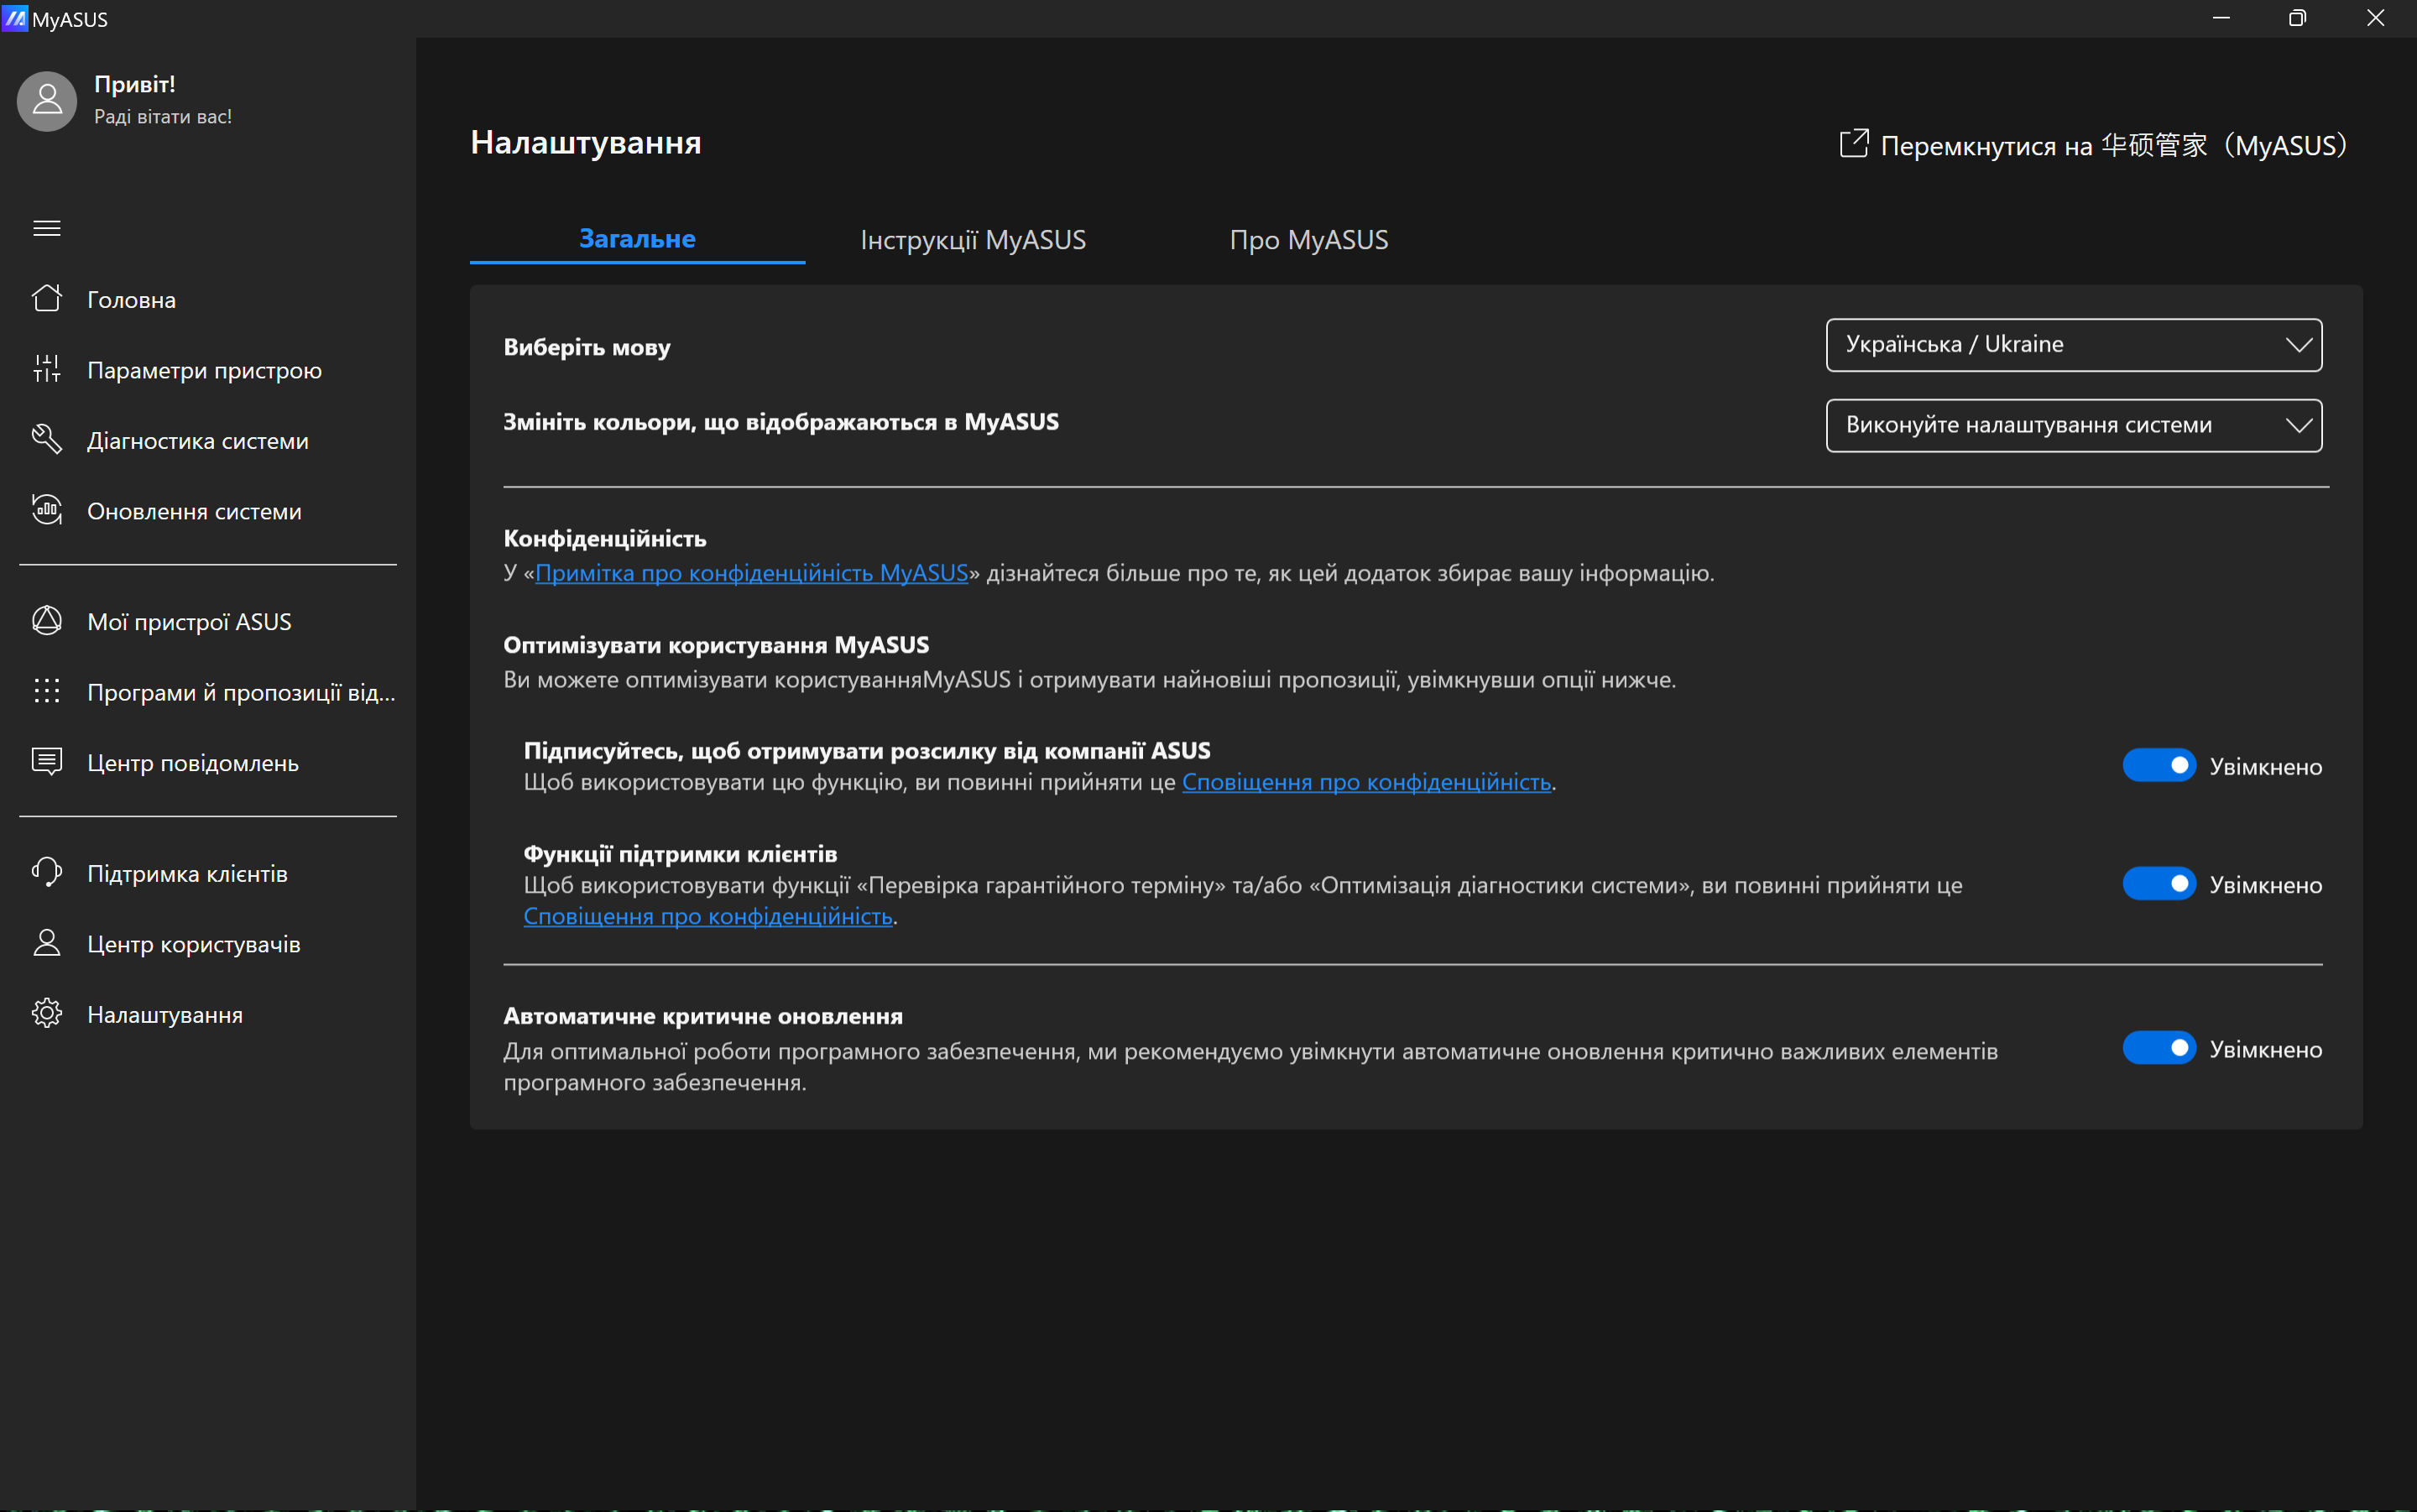Toggle Автоматичне критичне оновлення off
This screenshot has width=2417, height=1512.
[x=2159, y=1048]
